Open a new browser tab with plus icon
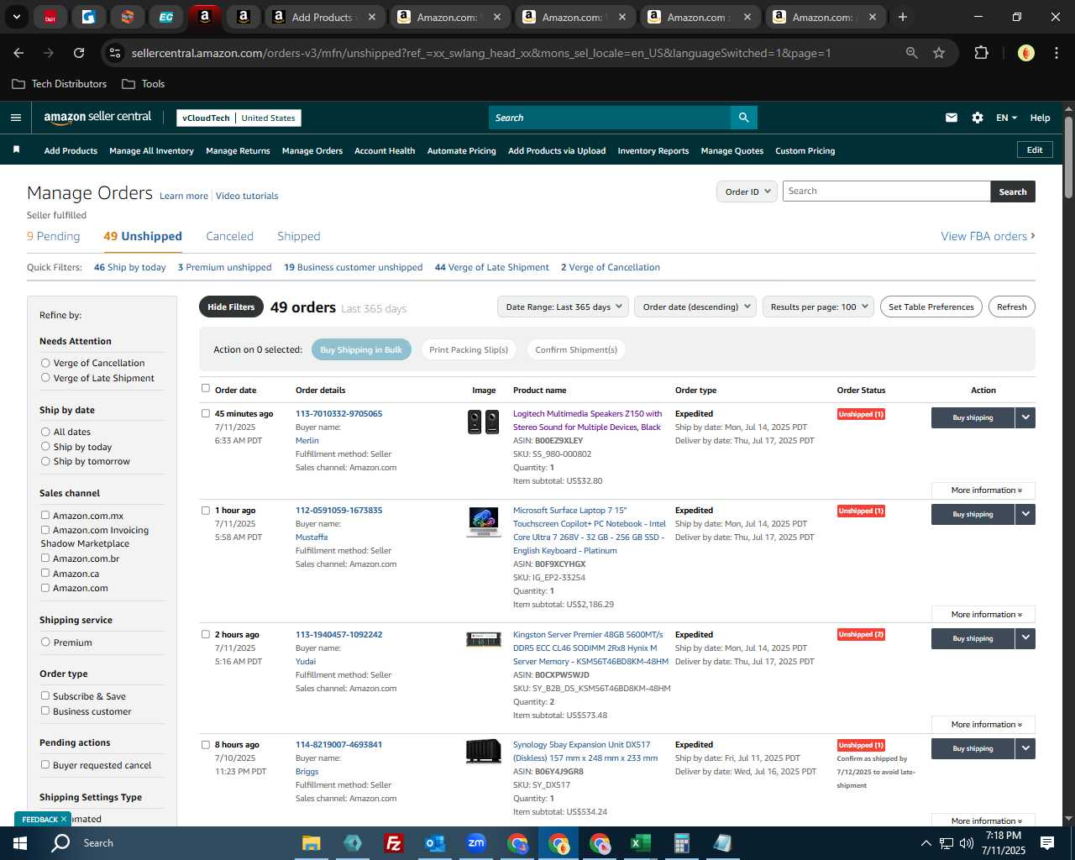Screen dimensions: 1075x860 (x=903, y=17)
